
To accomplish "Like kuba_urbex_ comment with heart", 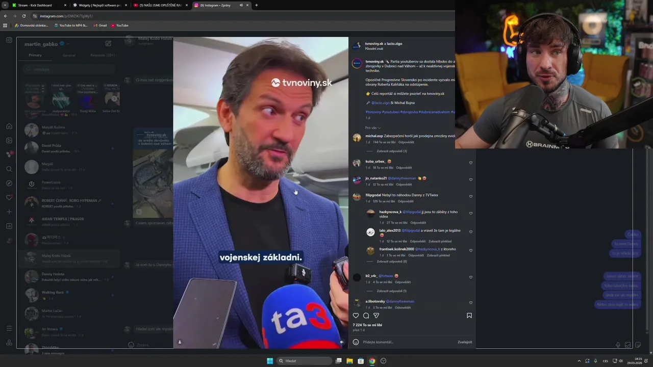I will [x=471, y=163].
